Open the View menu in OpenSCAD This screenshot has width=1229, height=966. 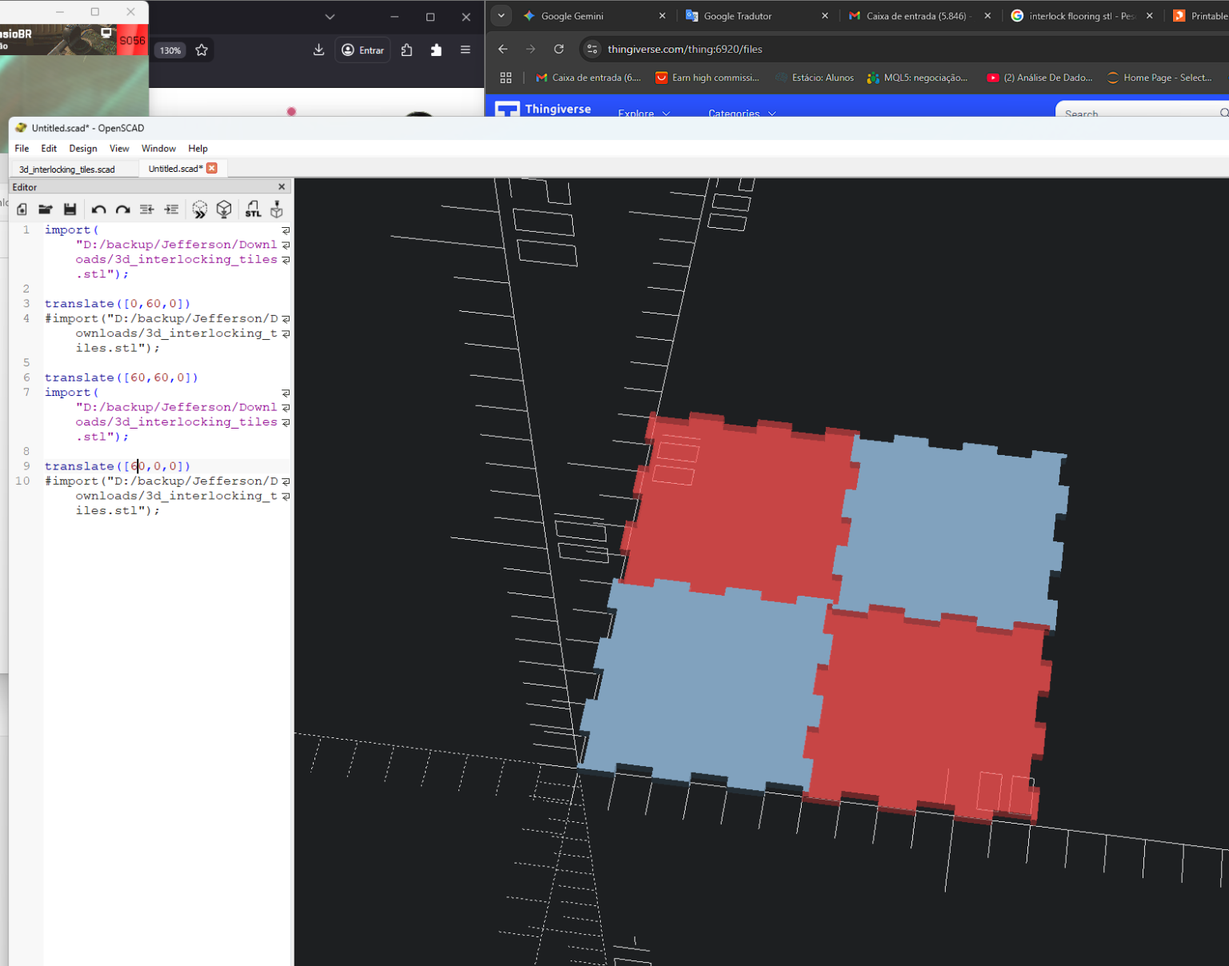click(x=119, y=149)
